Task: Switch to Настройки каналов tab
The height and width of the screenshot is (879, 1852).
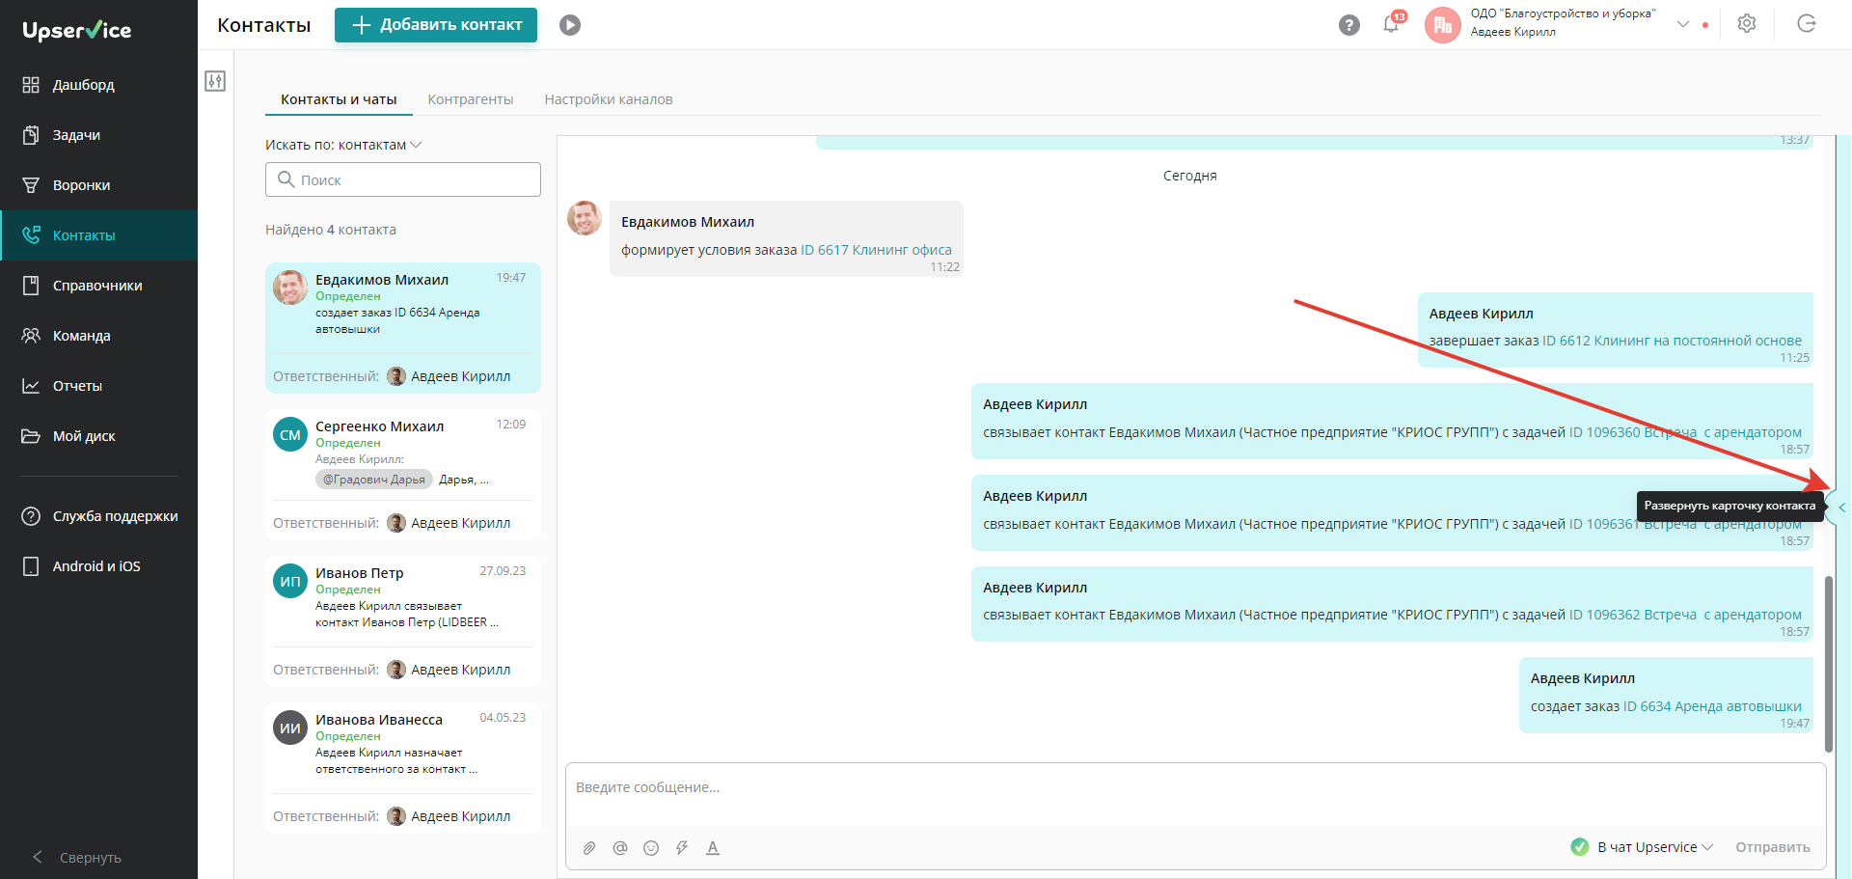Action: 609,99
